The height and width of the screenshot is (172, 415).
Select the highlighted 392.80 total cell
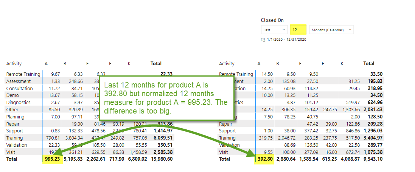tap(265, 159)
